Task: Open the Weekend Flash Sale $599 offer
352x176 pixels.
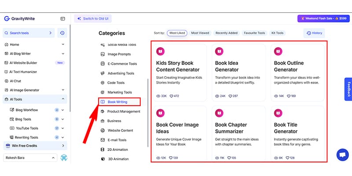Action: point(323,18)
